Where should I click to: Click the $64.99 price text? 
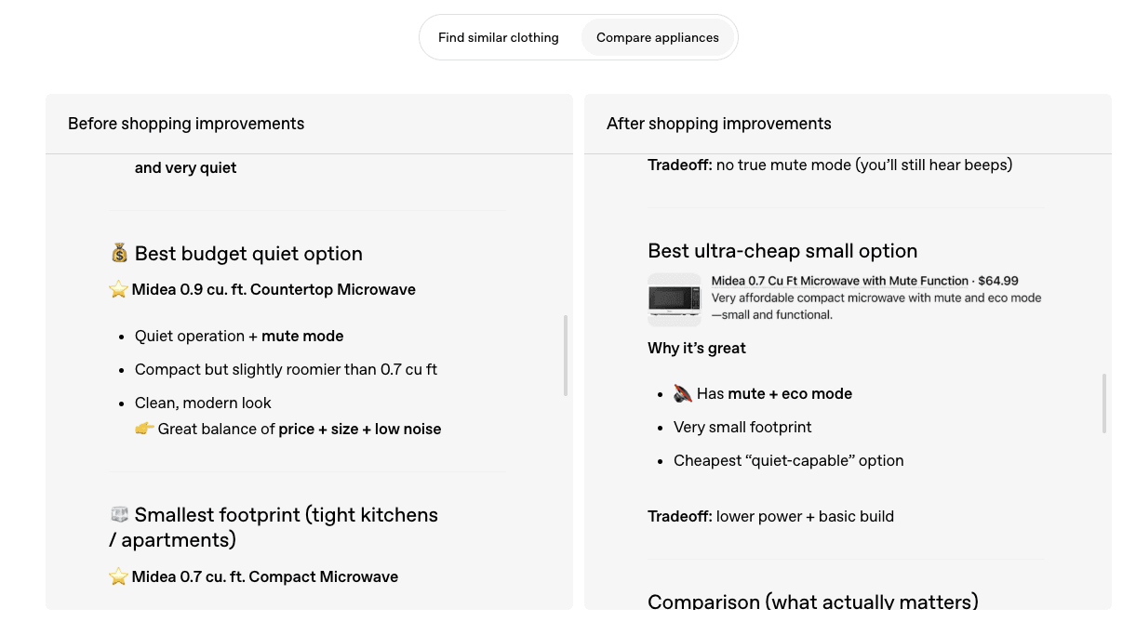click(x=999, y=280)
